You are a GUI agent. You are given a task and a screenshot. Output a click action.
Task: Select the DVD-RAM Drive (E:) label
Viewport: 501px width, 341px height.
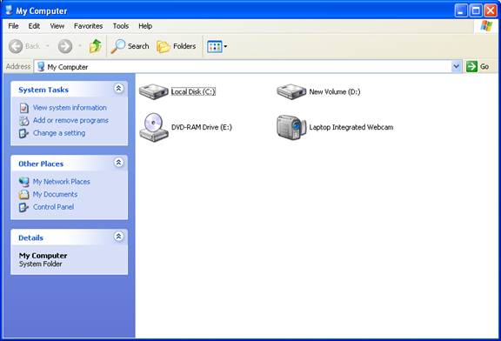[202, 127]
